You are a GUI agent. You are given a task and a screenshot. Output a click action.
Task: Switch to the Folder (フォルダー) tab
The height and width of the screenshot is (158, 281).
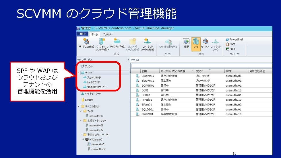pos(108,34)
